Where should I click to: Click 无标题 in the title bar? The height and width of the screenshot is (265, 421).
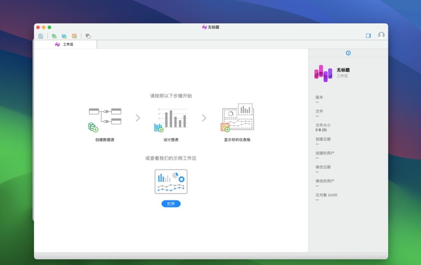coord(214,27)
